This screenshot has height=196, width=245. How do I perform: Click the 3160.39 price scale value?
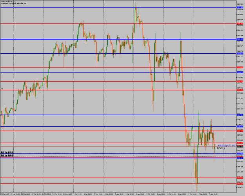[x=240, y=9]
